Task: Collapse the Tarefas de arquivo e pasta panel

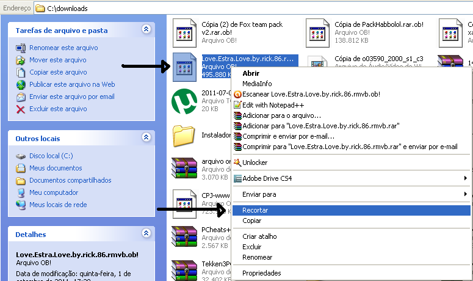Action: pos(146,29)
